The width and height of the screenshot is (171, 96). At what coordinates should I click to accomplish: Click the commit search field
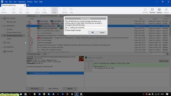point(156,54)
